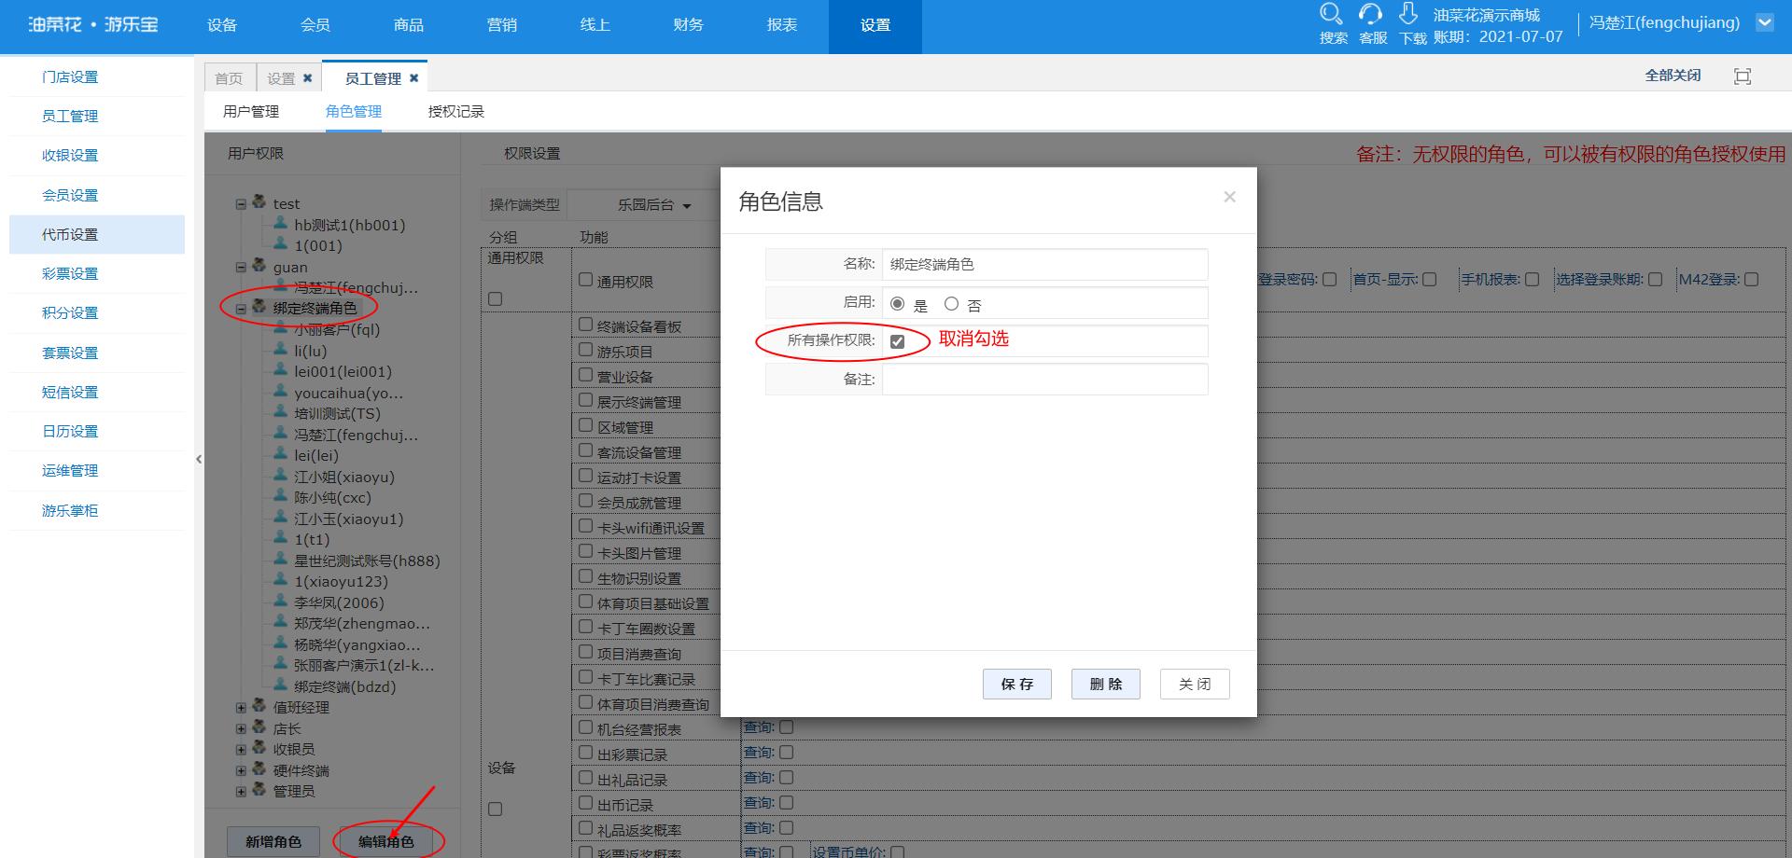Switch to 用户管理 tab
Image resolution: width=1792 pixels, height=858 pixels.
pyautogui.click(x=251, y=111)
